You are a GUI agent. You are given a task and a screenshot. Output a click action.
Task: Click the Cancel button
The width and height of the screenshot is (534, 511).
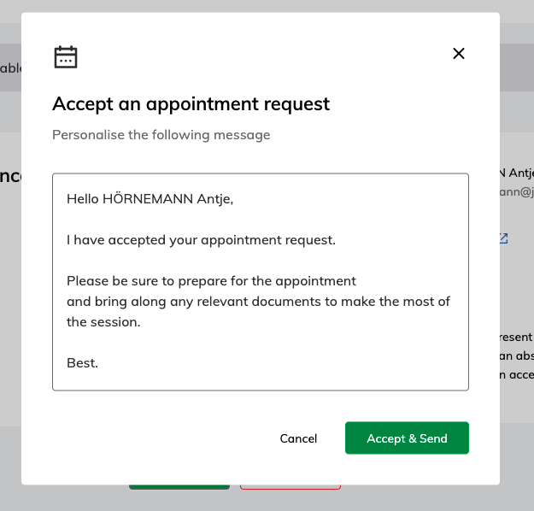298,438
